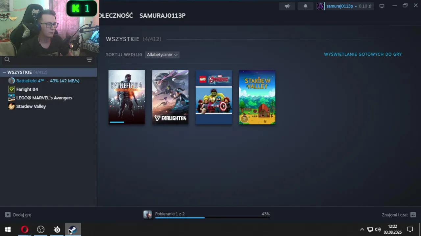Screen dimensions: 421x236
Task: Click the Dodaj grę button label
Action: pos(22,215)
